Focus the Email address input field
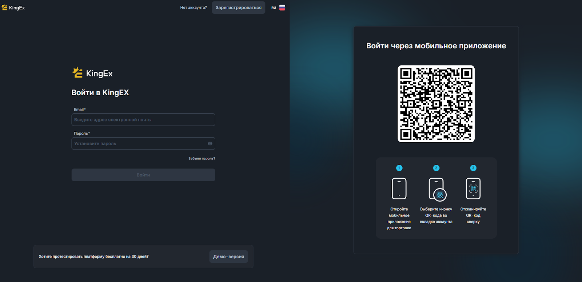The image size is (582, 282). click(143, 120)
